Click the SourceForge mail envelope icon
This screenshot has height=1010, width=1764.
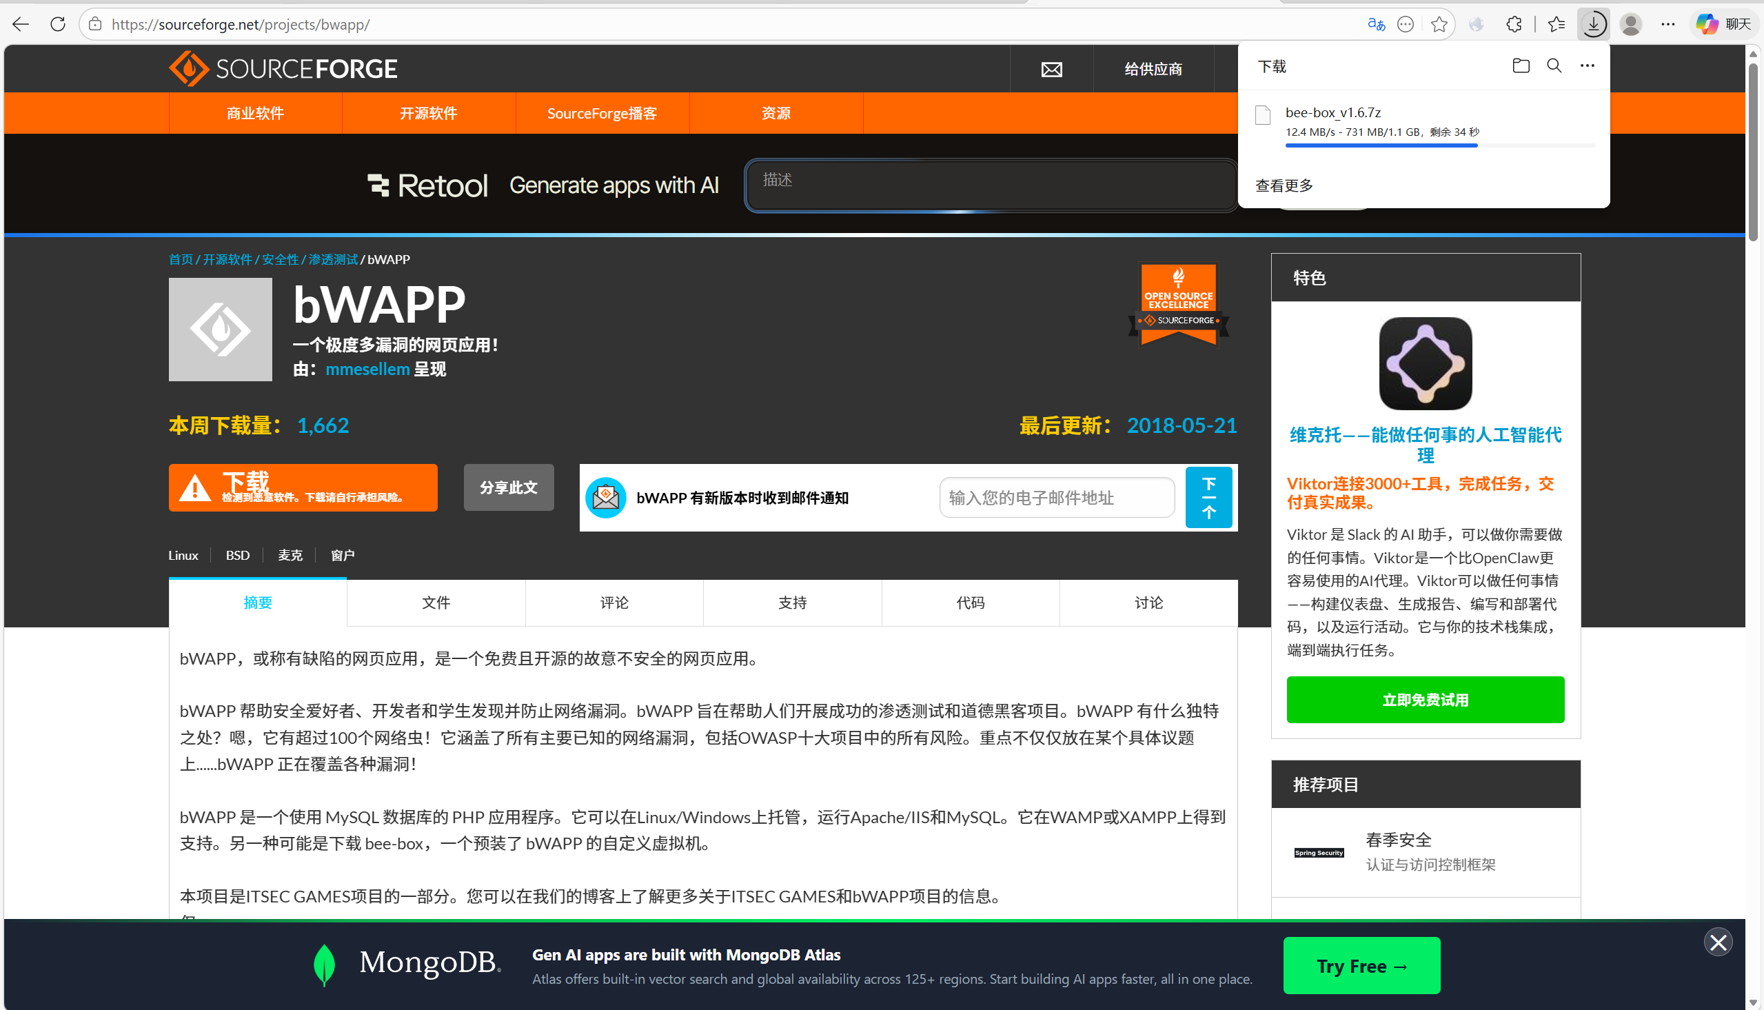pyautogui.click(x=1051, y=69)
